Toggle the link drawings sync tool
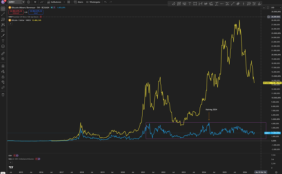Viewport: 282px width, 174px height. pyautogui.click(x=3, y=88)
